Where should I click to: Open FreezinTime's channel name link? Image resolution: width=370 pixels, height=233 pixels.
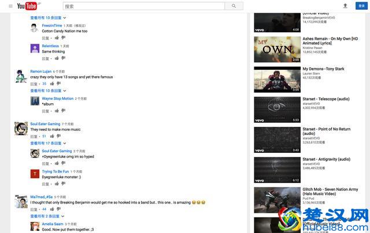tap(52, 25)
